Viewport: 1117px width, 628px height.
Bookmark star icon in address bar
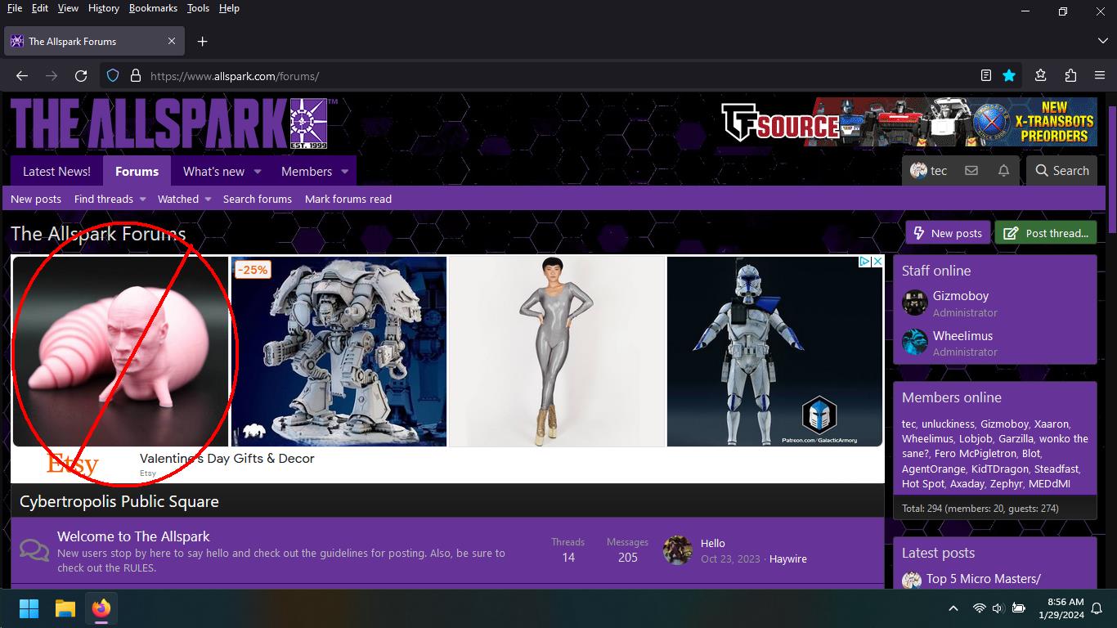(x=1009, y=76)
